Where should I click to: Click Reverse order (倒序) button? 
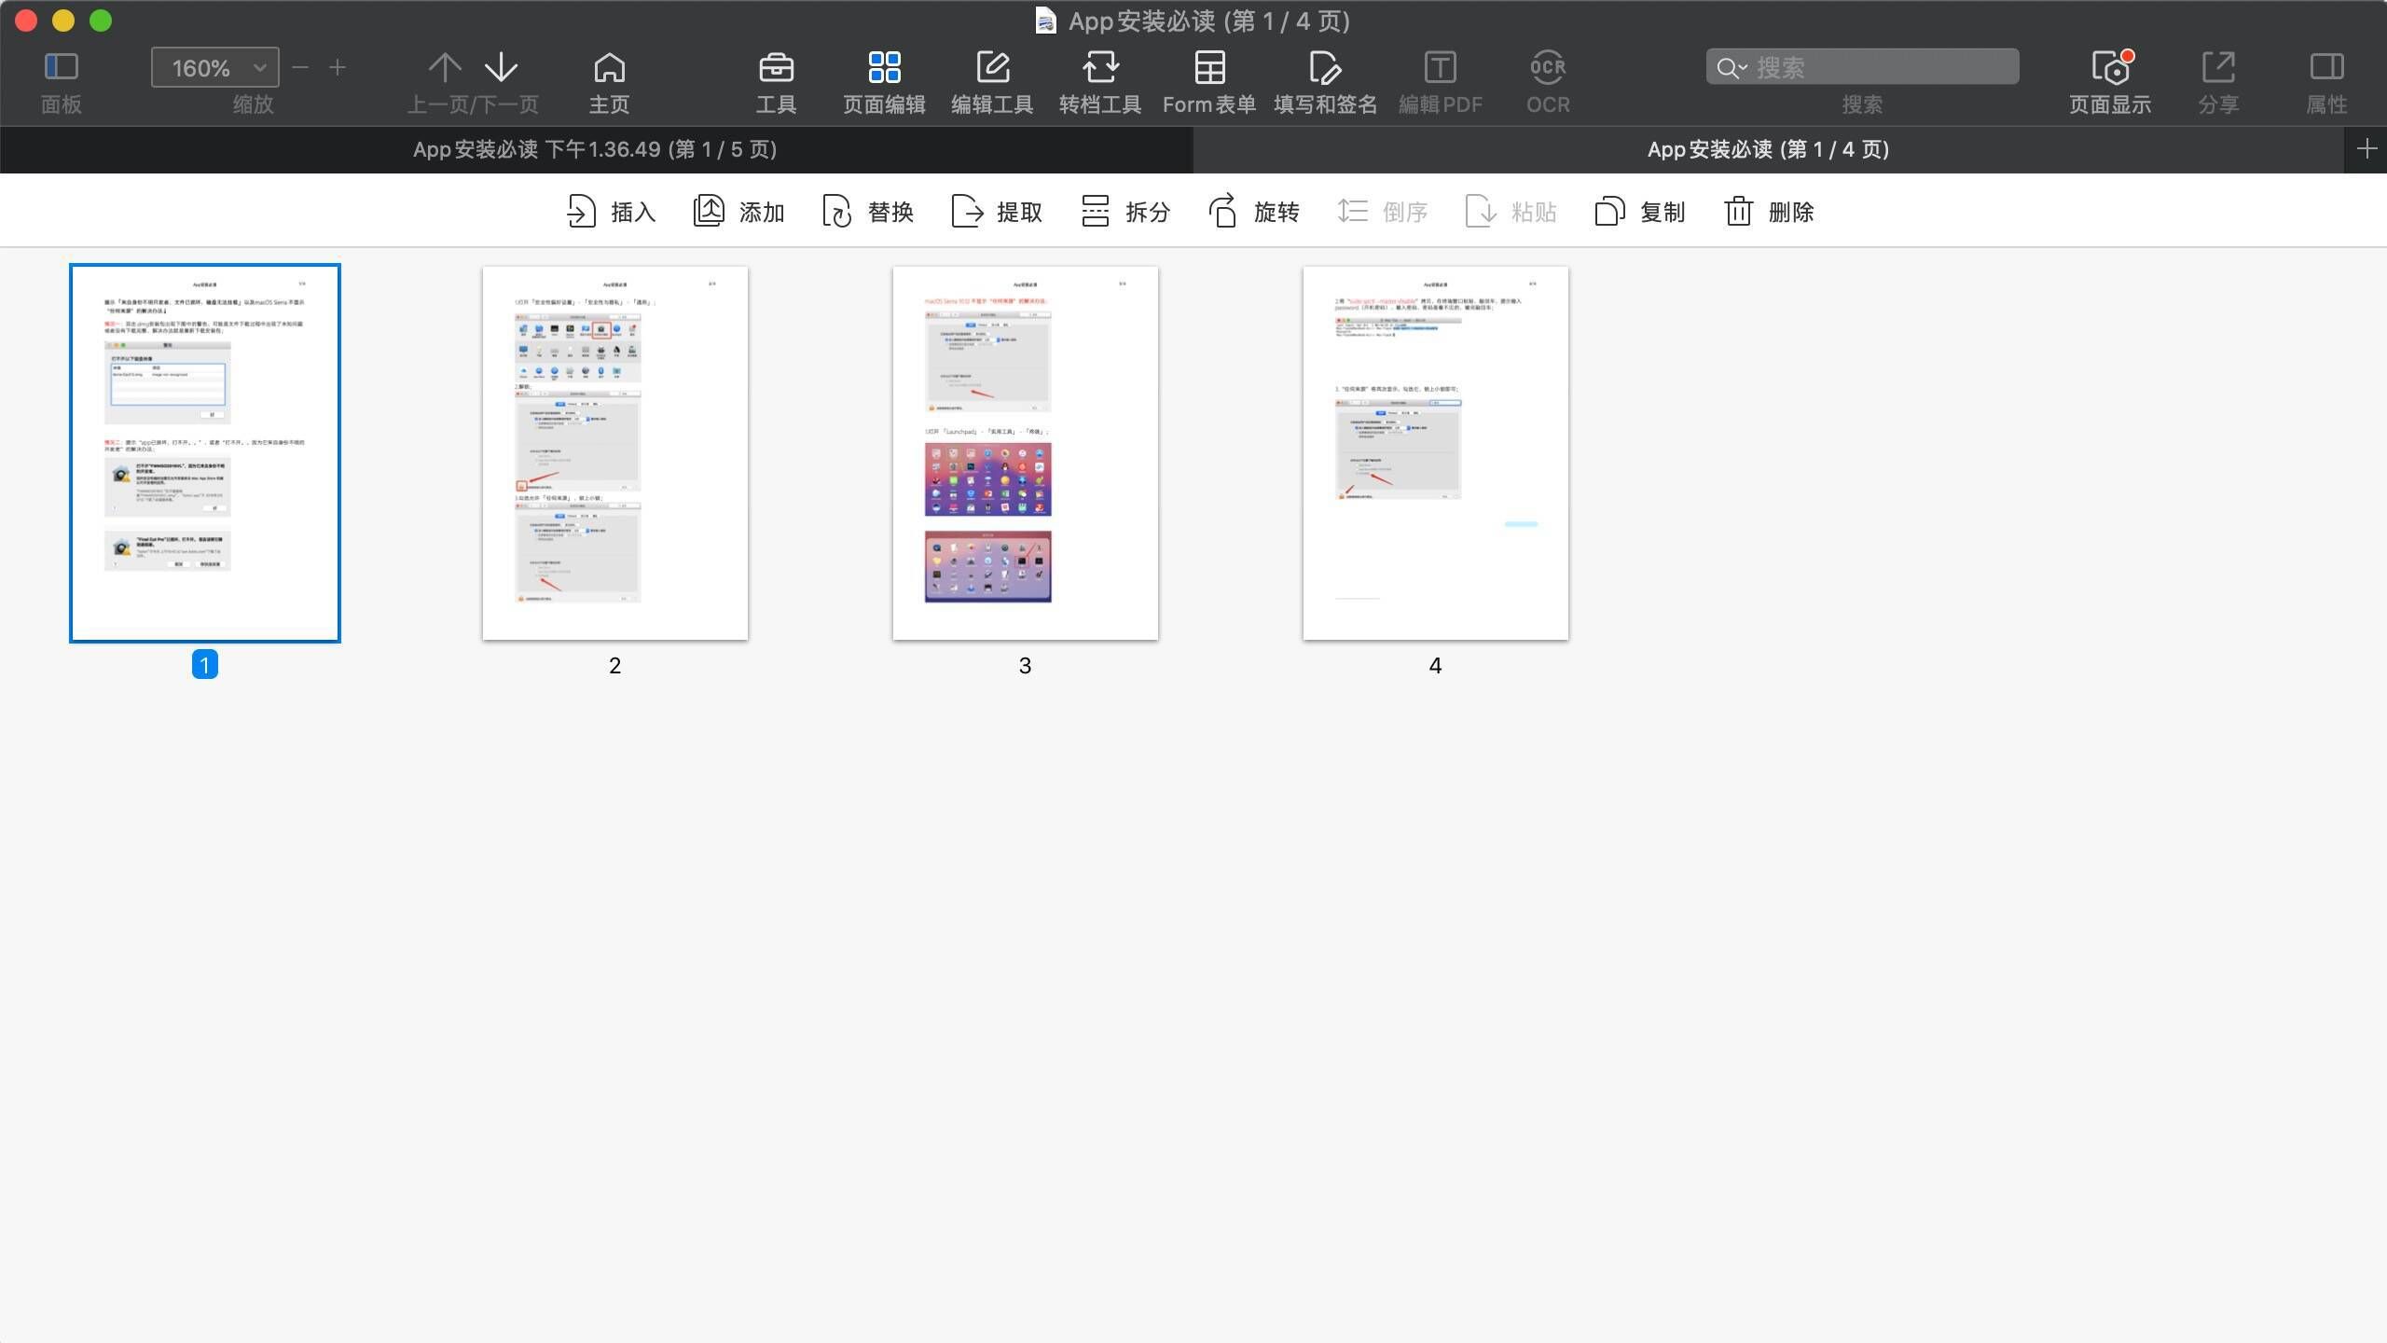pyautogui.click(x=1383, y=212)
